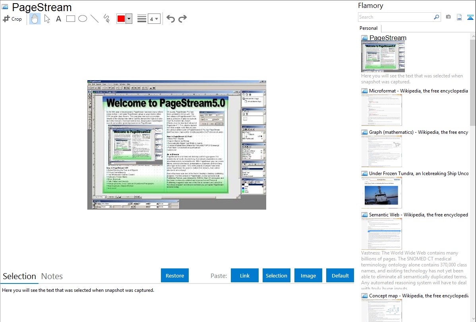476x322 pixels.
Task: Click the Default paste button
Action: 340,276
